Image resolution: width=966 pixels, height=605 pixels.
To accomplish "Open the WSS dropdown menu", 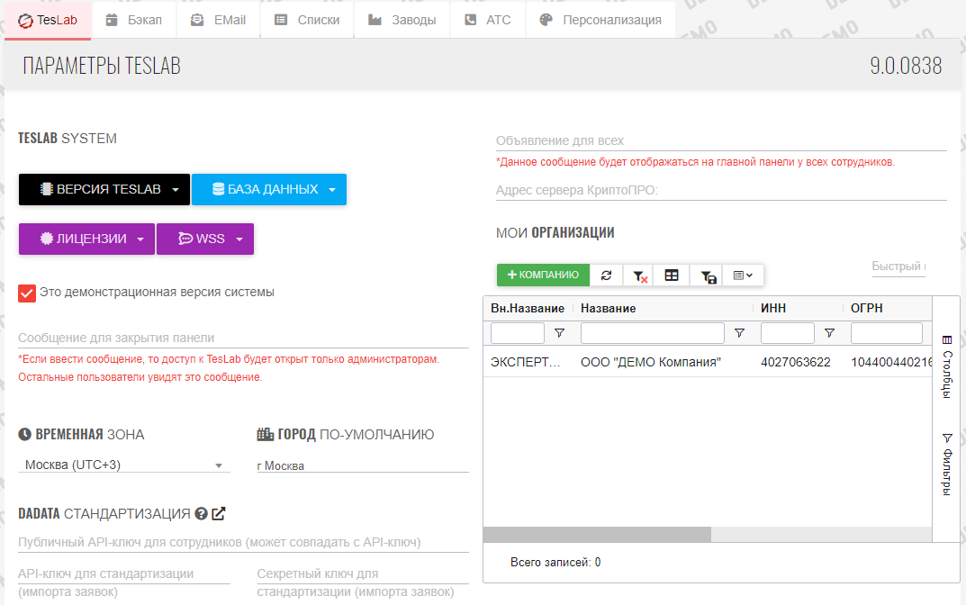I will [x=205, y=239].
